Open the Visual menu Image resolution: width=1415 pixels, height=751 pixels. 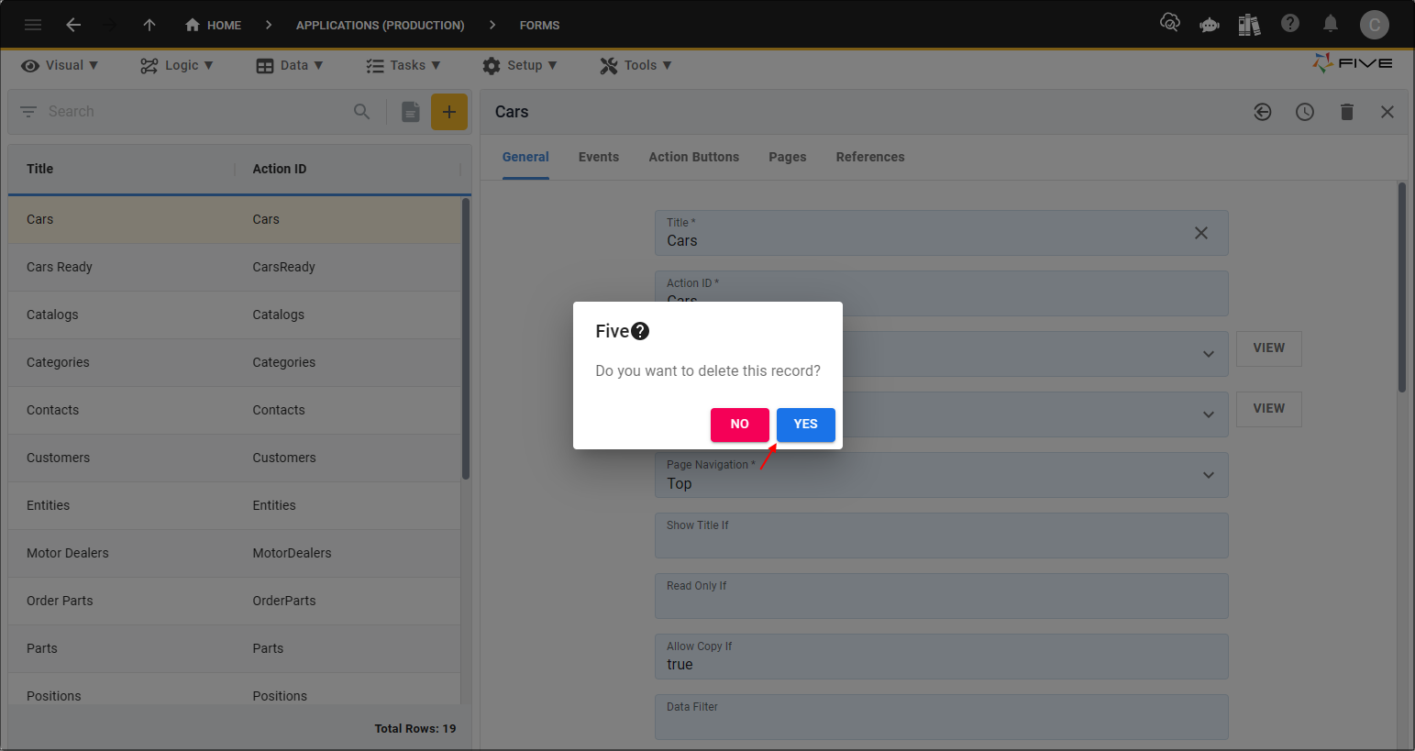[x=60, y=65]
